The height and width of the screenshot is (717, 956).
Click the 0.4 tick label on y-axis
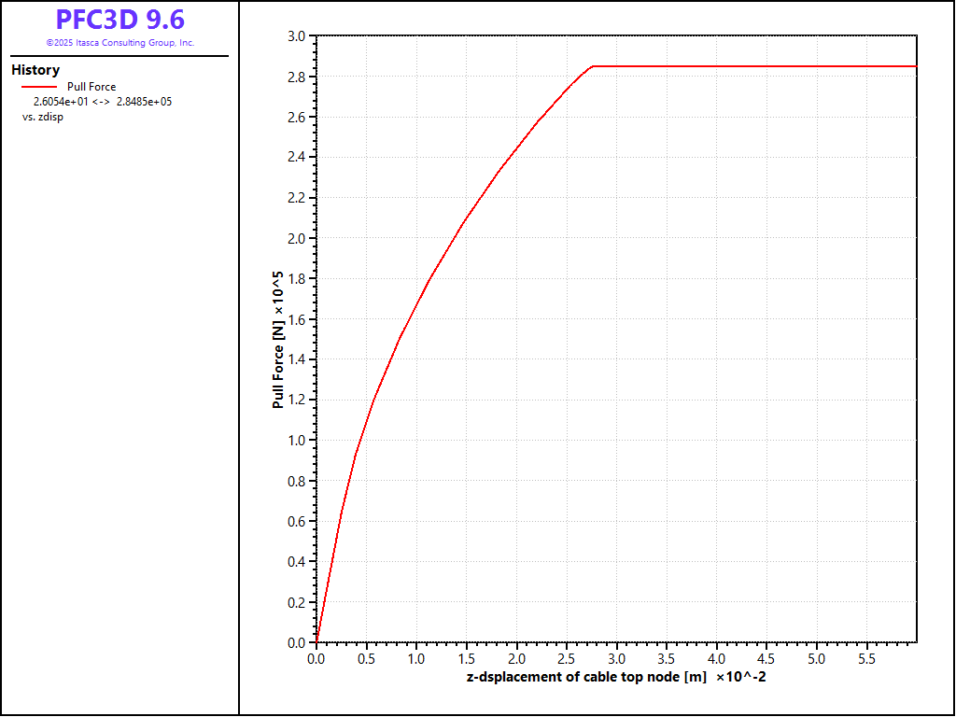(x=297, y=561)
